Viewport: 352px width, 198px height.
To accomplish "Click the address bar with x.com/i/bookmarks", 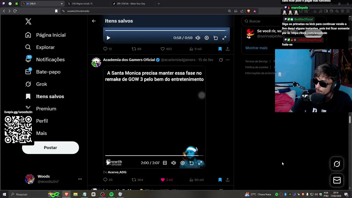I will tap(143, 11).
